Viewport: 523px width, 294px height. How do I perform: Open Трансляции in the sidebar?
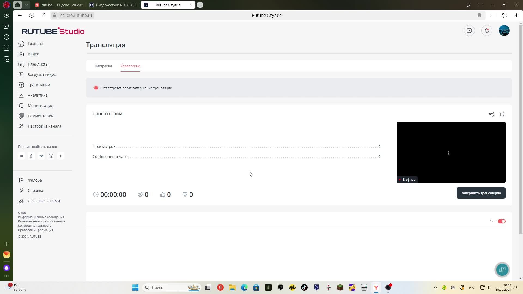(x=39, y=85)
